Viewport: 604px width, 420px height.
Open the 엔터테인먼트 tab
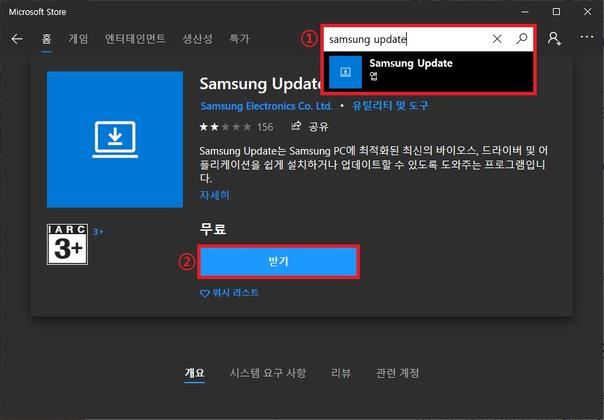point(135,39)
